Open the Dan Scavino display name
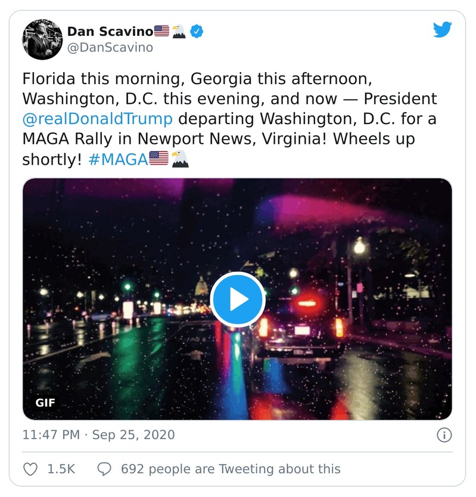 [x=110, y=31]
